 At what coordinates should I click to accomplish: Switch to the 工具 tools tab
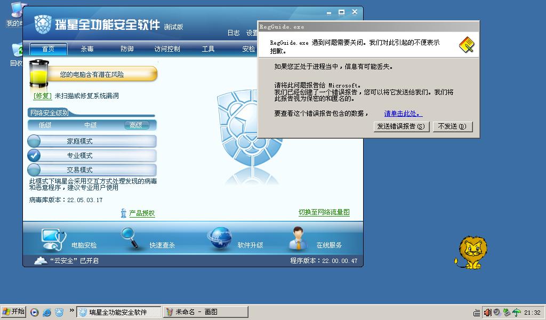[208, 49]
